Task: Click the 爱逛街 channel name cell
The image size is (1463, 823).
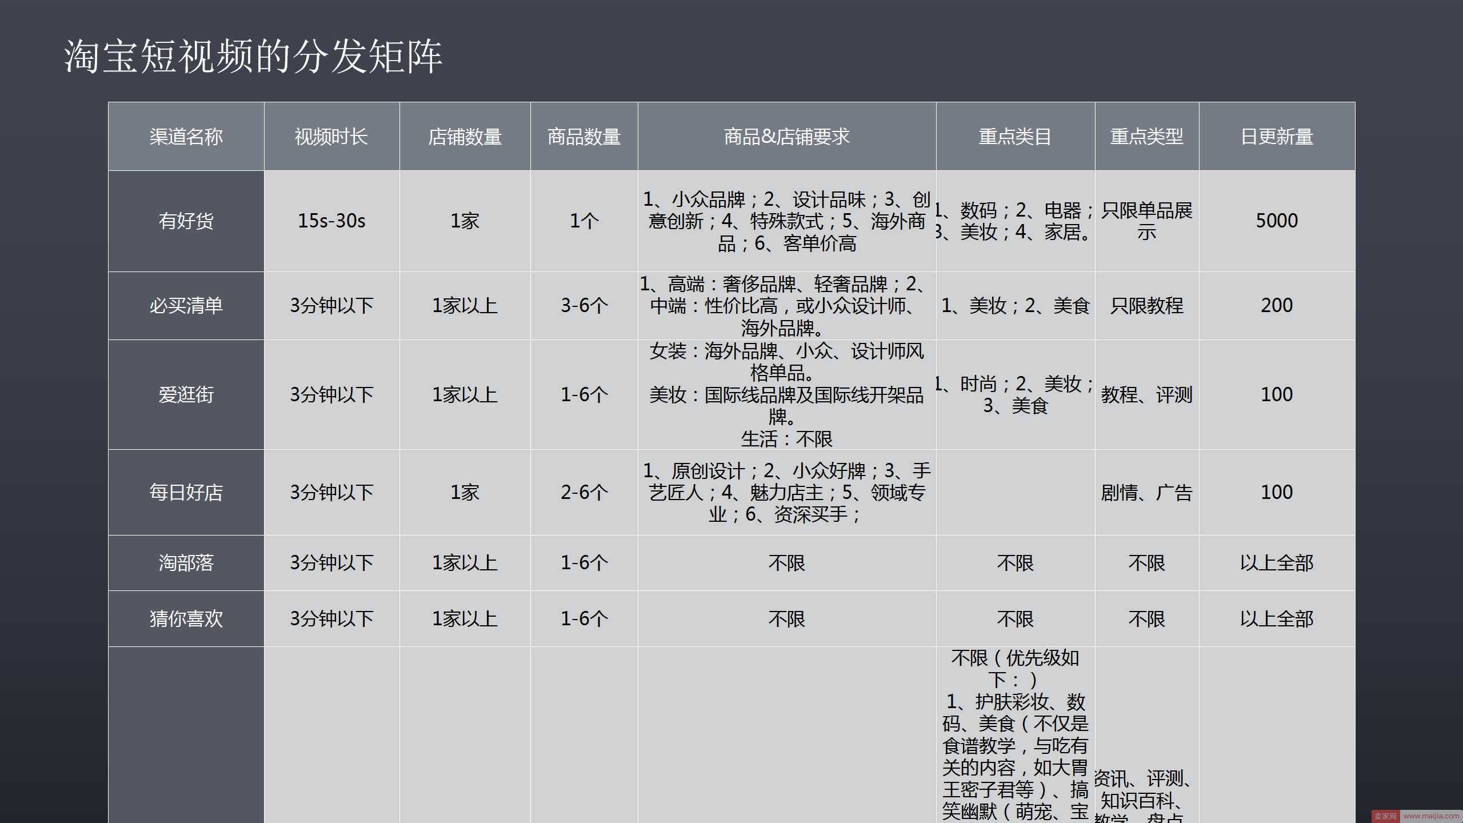Action: [186, 394]
